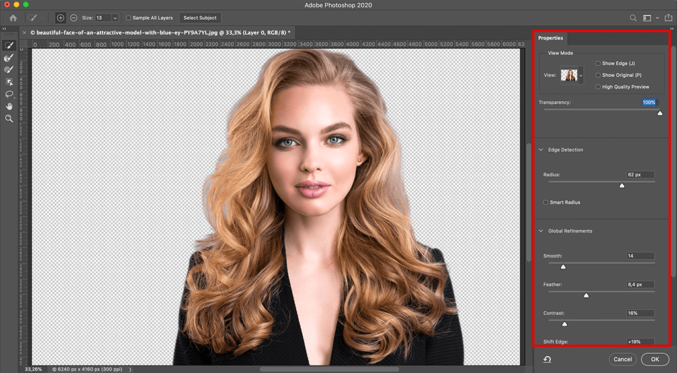Viewport: 677px width, 373px height.
Task: Click the Smooth slider handle
Action: click(563, 267)
